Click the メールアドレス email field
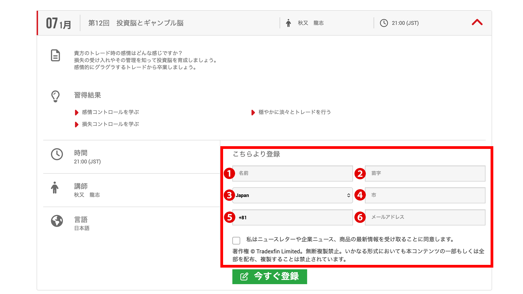 click(x=425, y=217)
